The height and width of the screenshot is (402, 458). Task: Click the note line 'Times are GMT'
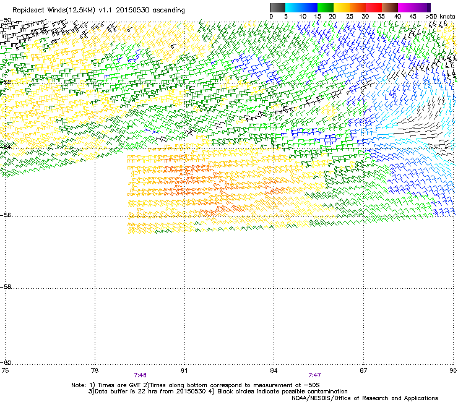[x=118, y=385]
